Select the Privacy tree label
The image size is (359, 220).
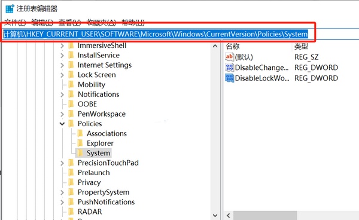click(x=89, y=182)
